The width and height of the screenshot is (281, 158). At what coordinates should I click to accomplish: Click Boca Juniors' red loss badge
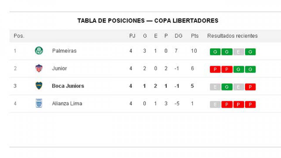pos(250,87)
